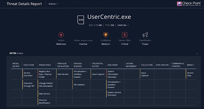Collapse the MITRE ATT&CK section
204x109 pixels.
197,53
